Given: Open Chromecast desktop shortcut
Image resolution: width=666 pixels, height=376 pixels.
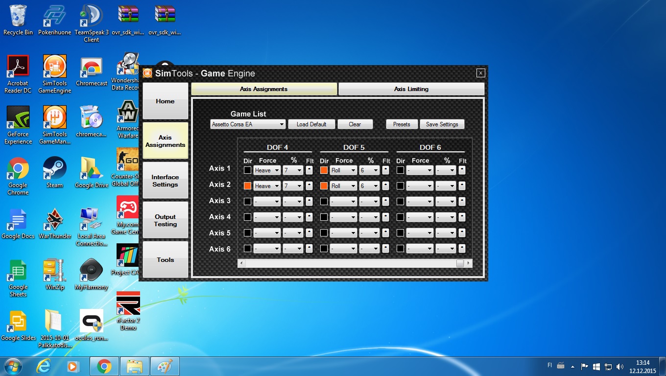Looking at the screenshot, I should point(92,71).
